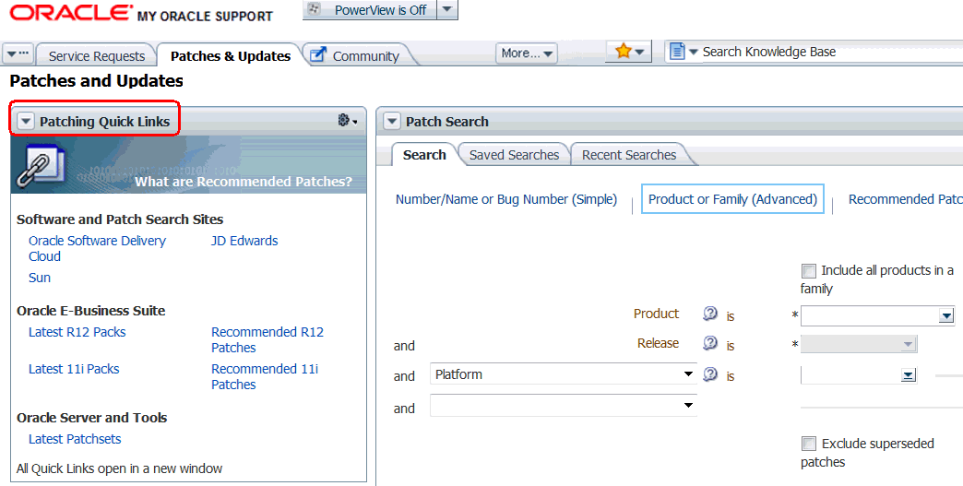Open What are Recommended Patches? link
The height and width of the screenshot is (486, 963).
click(x=244, y=182)
